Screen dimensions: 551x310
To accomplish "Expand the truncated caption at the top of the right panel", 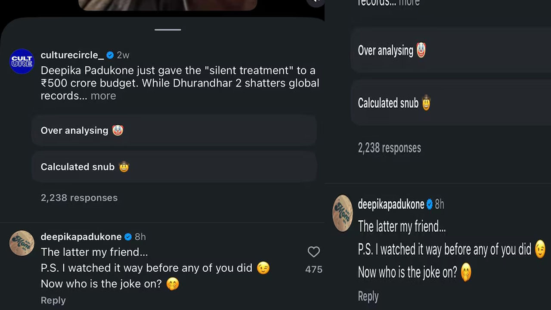I will pos(410,3).
